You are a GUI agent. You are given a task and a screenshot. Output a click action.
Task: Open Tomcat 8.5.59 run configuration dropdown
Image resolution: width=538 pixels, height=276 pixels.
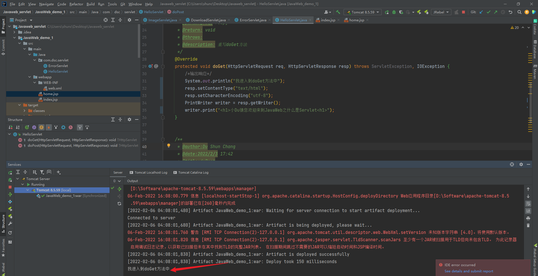[363, 12]
